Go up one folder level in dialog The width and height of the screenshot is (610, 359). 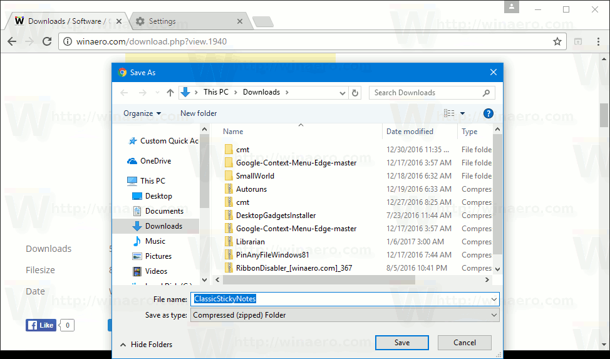click(170, 93)
